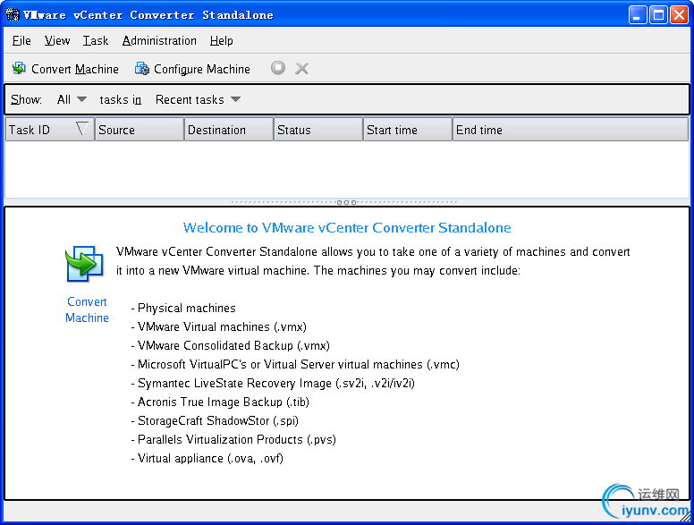Click the Task ID sort arrow
Screen dimensions: 694x525
click(82, 129)
